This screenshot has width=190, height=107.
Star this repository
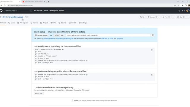tap(181, 17)
